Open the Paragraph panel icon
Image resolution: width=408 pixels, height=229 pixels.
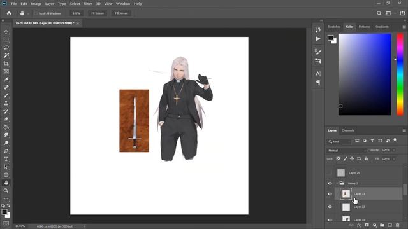[x=318, y=83]
